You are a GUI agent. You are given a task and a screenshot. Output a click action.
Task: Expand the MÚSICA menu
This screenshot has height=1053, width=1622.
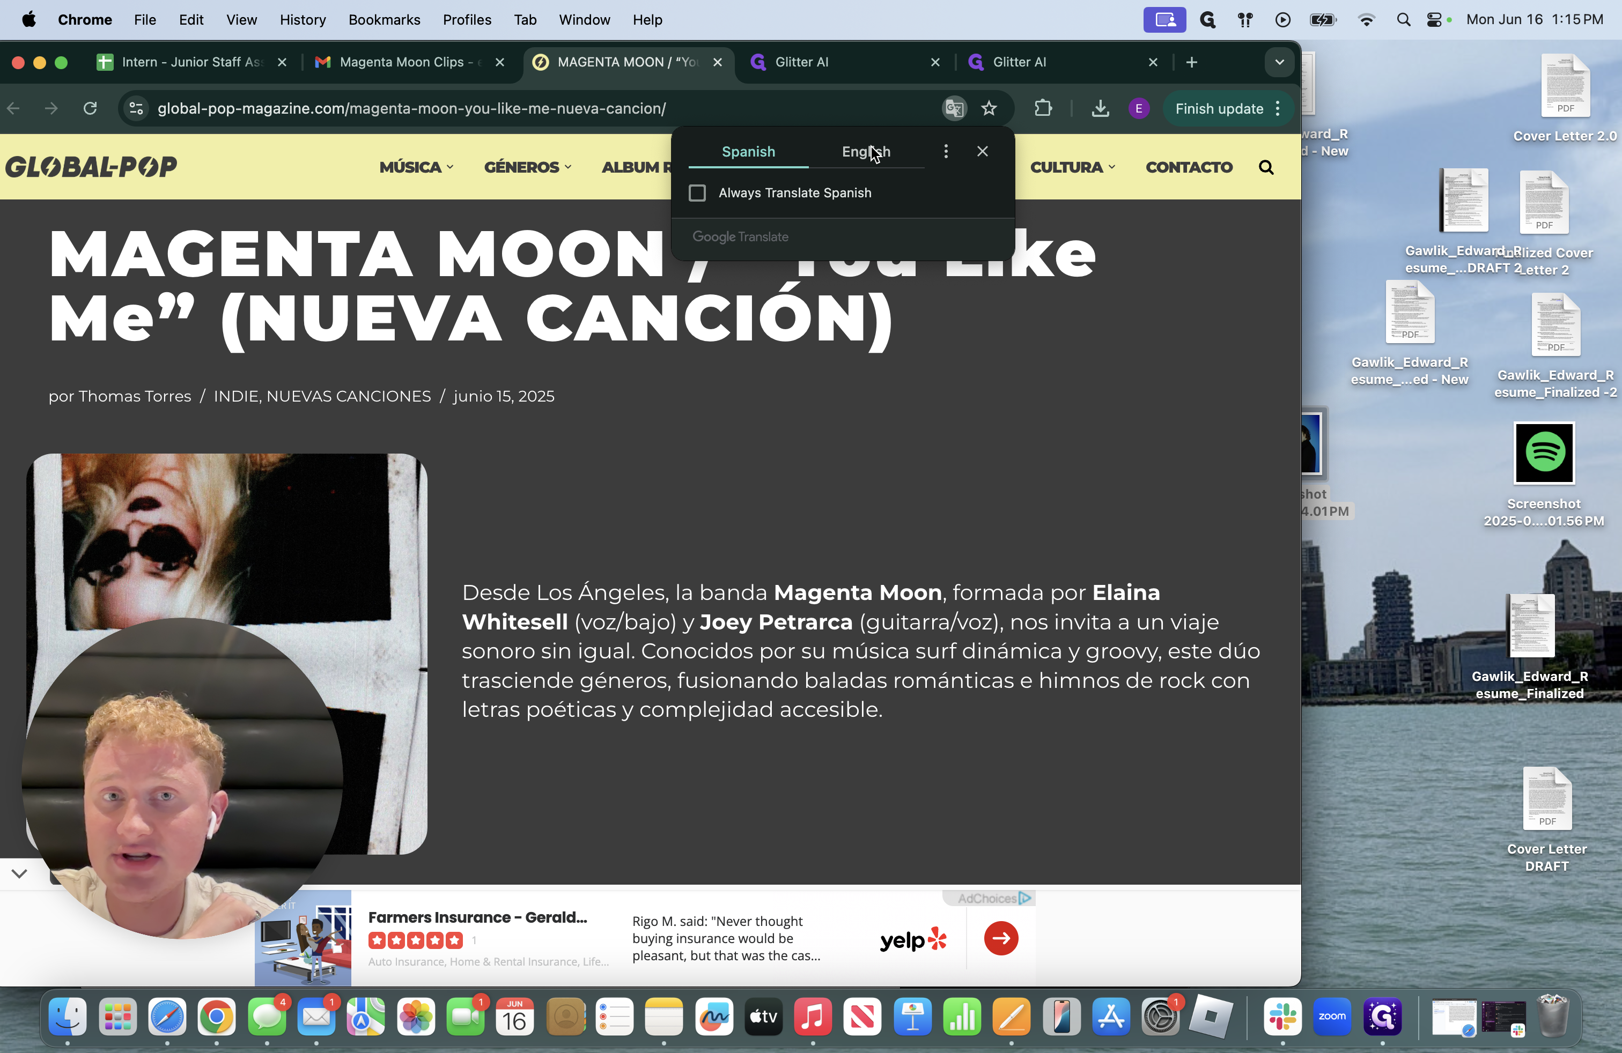point(416,167)
